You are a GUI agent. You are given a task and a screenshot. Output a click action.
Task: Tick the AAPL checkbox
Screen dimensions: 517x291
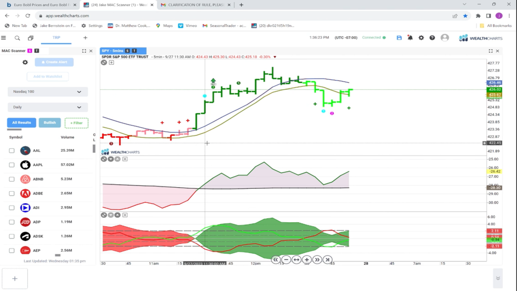[x=12, y=165]
